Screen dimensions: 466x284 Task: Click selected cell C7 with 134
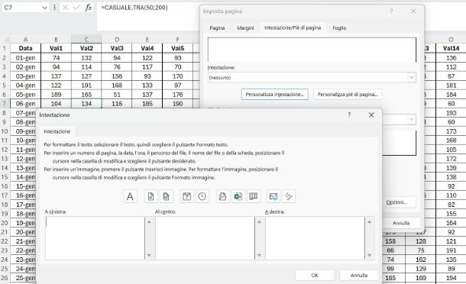tap(86, 104)
